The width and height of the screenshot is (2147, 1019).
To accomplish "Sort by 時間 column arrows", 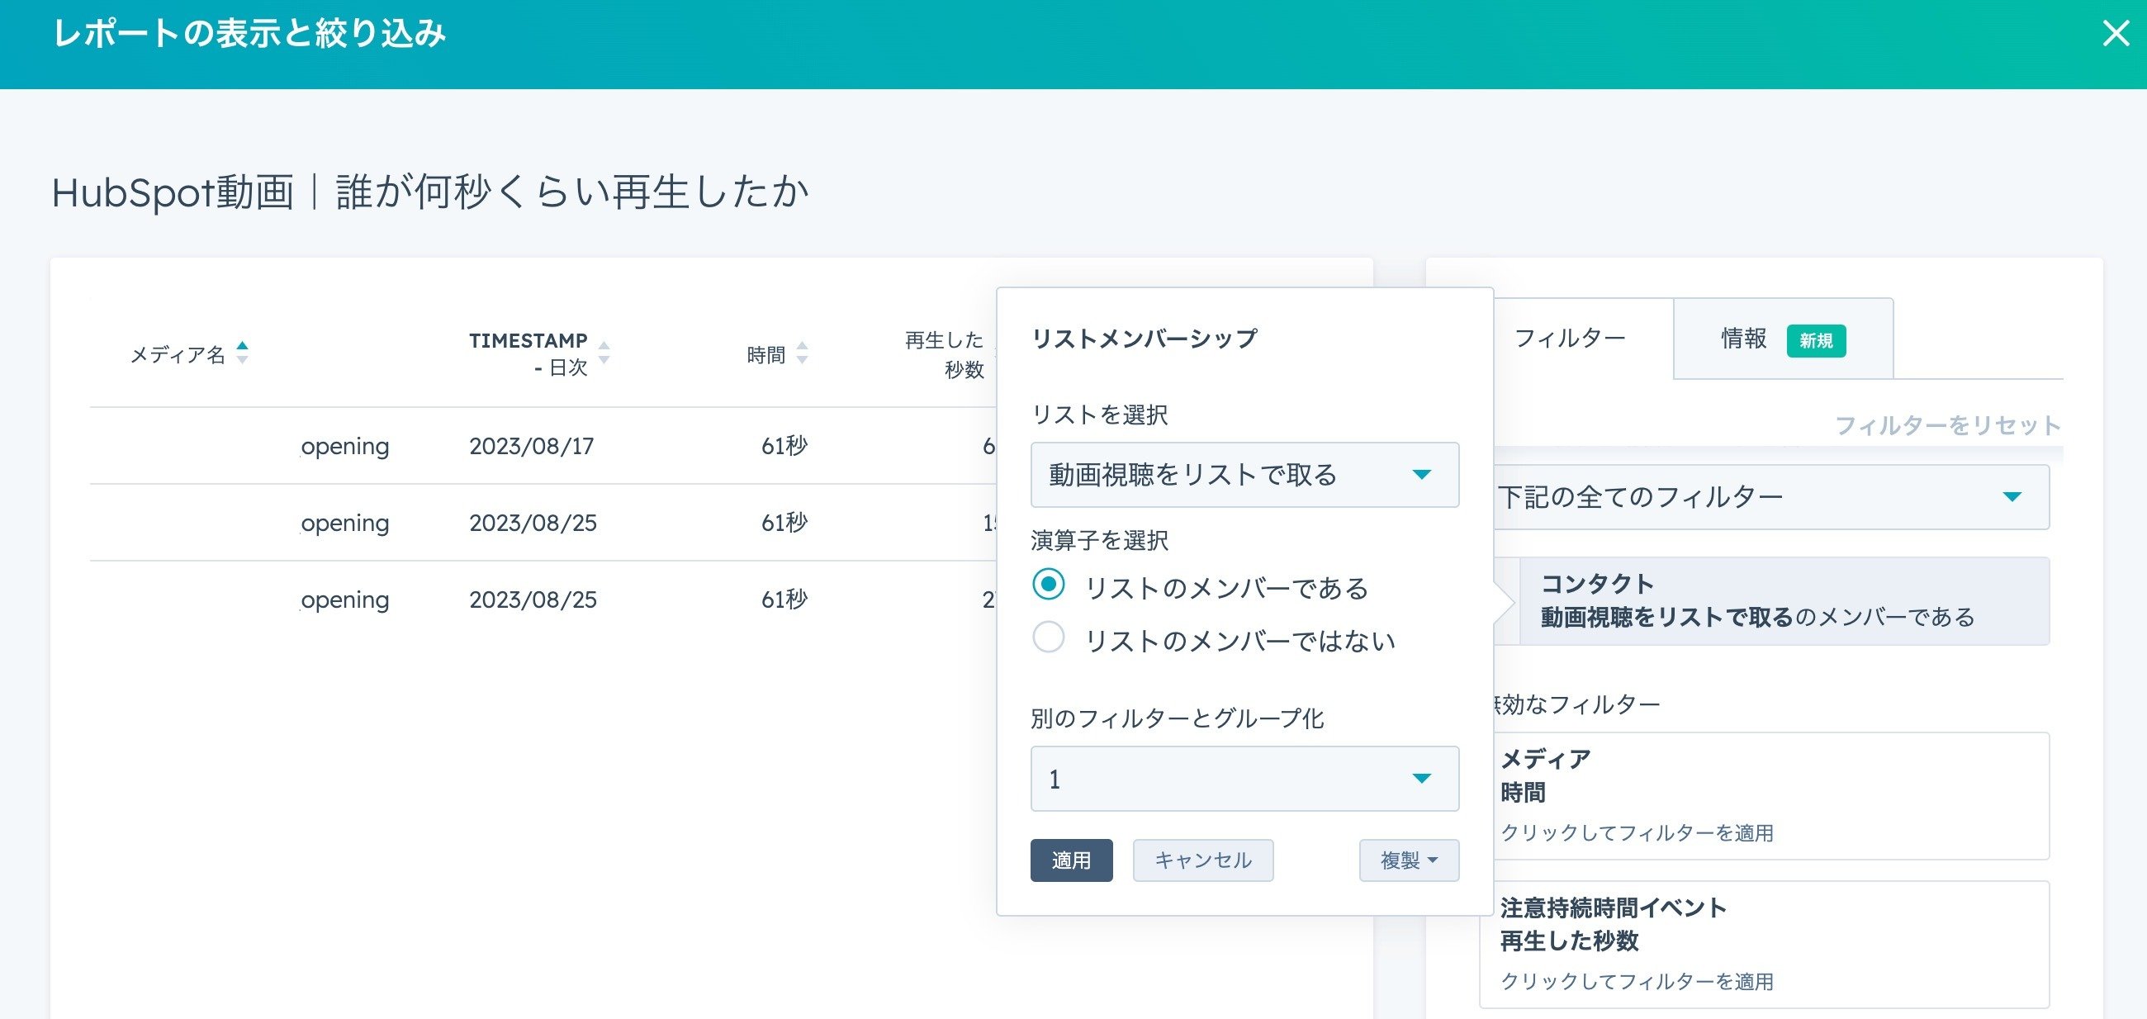I will click(802, 353).
